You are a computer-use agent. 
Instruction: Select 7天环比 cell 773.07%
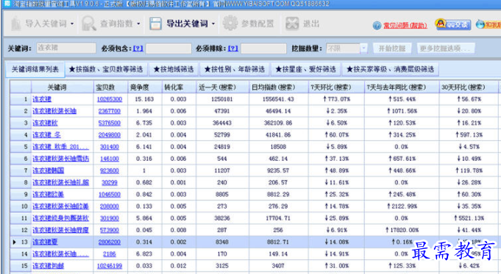pos(336,99)
